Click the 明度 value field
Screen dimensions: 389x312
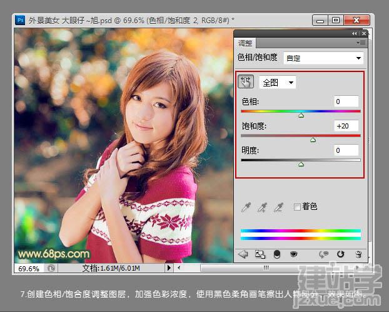[x=346, y=150]
